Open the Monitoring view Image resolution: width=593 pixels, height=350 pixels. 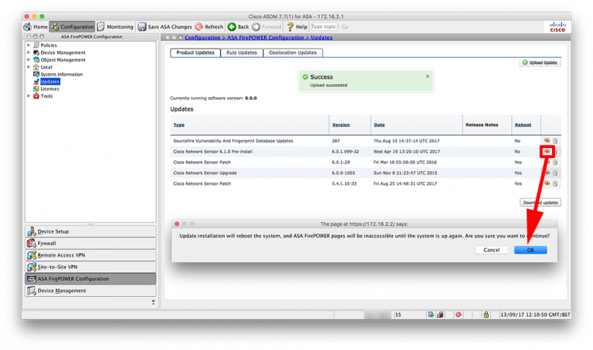(115, 27)
